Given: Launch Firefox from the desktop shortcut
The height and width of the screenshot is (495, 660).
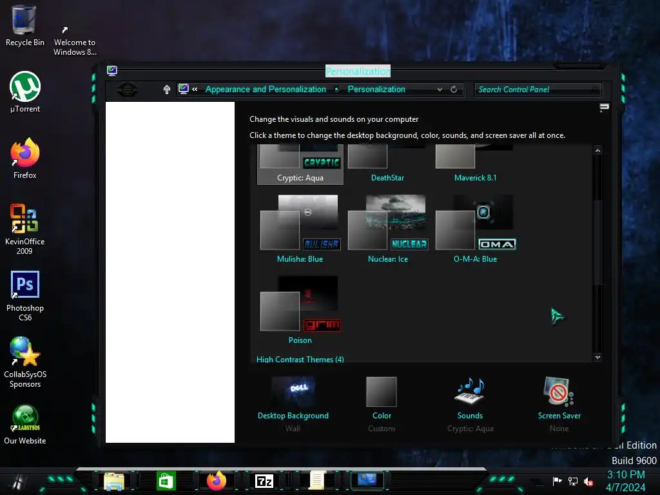Looking at the screenshot, I should [25, 159].
